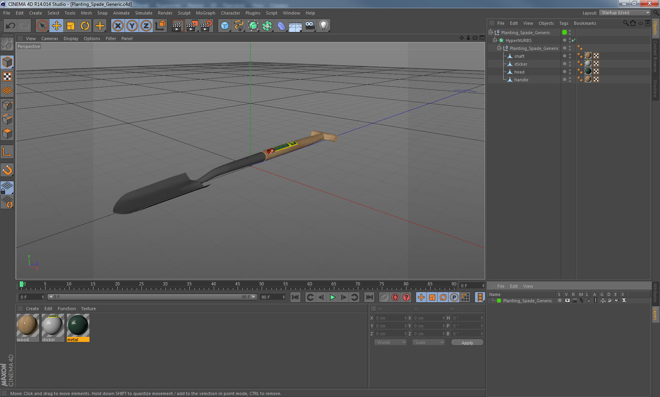The width and height of the screenshot is (660, 397).
Task: Render to Picture Viewer
Action: tap(192, 26)
